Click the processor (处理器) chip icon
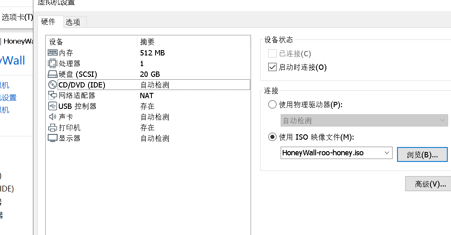The width and height of the screenshot is (451, 235). pos(53,64)
